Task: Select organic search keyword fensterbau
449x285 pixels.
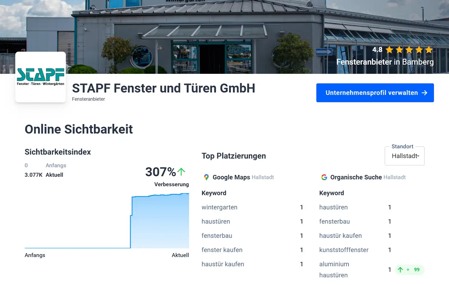Action: (334, 221)
